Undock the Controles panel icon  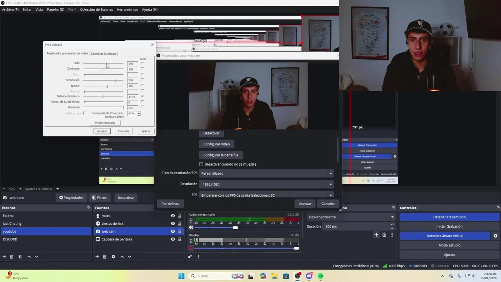[x=498, y=208]
